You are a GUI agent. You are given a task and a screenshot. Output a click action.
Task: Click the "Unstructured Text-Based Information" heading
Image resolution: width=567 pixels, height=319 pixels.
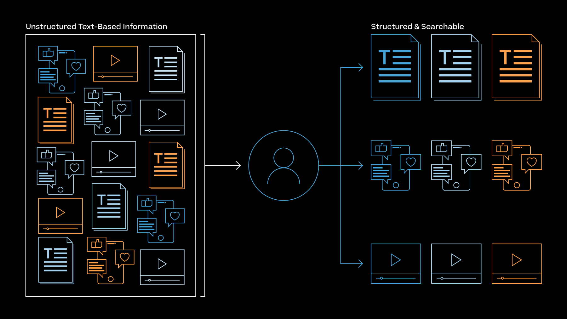[x=96, y=26]
